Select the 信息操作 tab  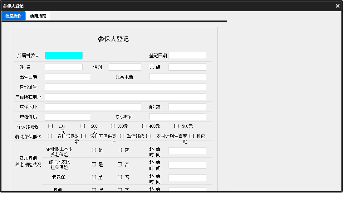[13, 16]
